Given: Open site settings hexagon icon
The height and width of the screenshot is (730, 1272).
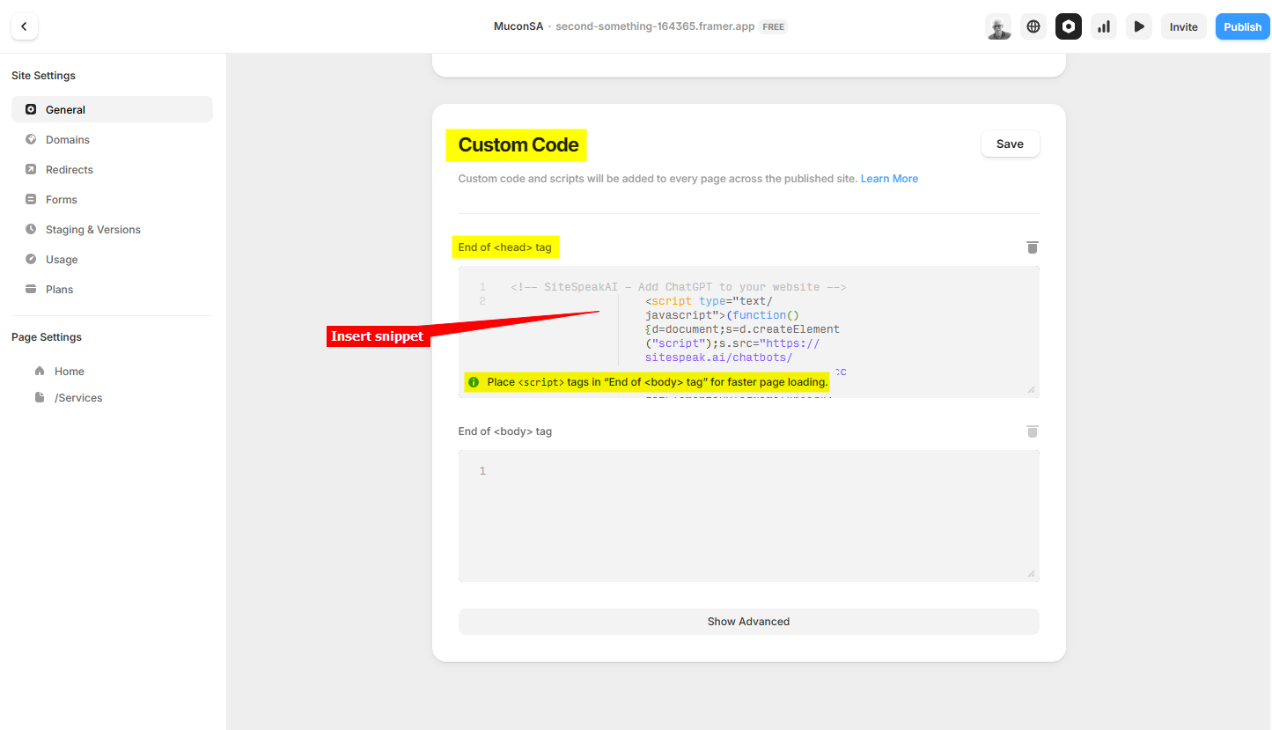Looking at the screenshot, I should 1069,27.
